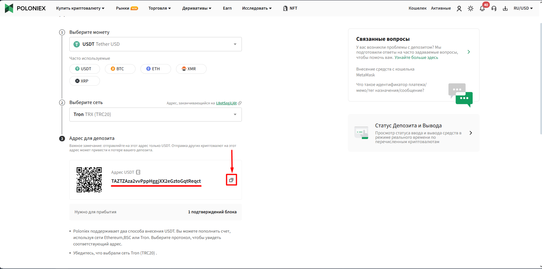Click the Нужно для прибытия label
This screenshot has width=542, height=269.
coord(95,212)
